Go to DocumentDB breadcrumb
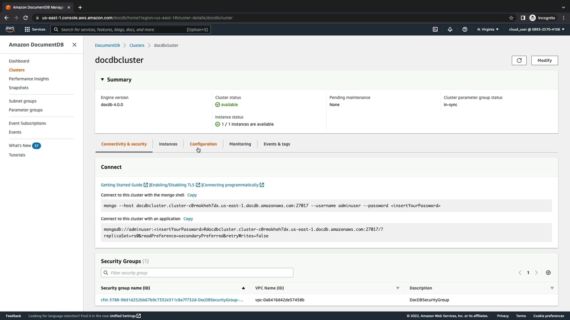 [x=107, y=45]
